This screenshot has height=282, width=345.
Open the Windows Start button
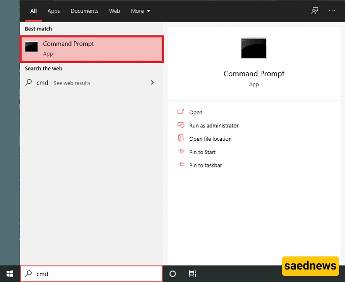pos(10,274)
